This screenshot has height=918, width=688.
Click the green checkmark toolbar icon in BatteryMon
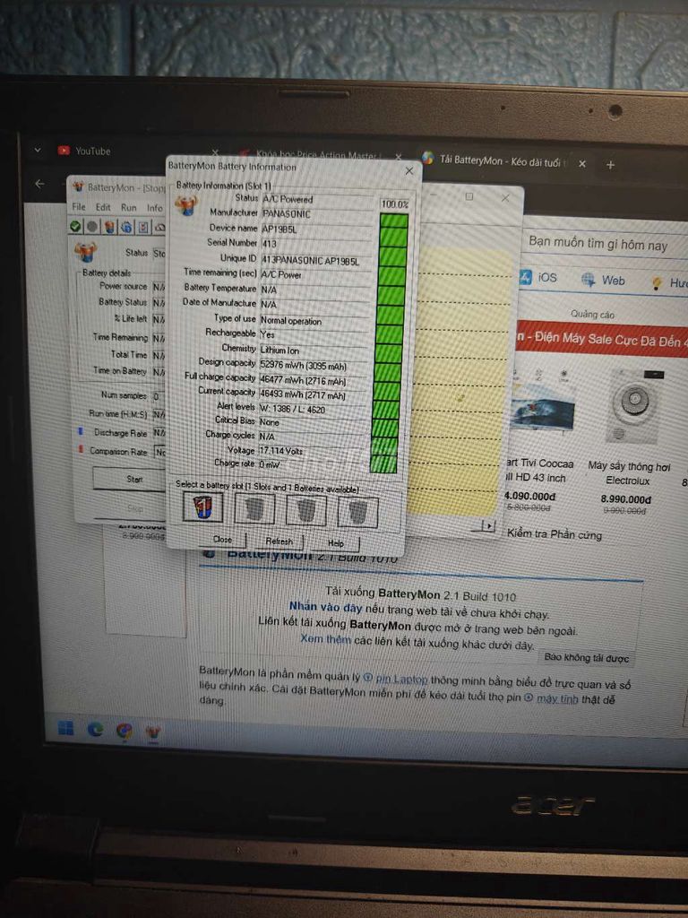pyautogui.click(x=75, y=226)
